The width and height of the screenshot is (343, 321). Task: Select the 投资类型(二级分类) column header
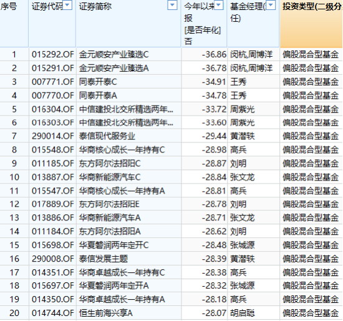(x=311, y=24)
